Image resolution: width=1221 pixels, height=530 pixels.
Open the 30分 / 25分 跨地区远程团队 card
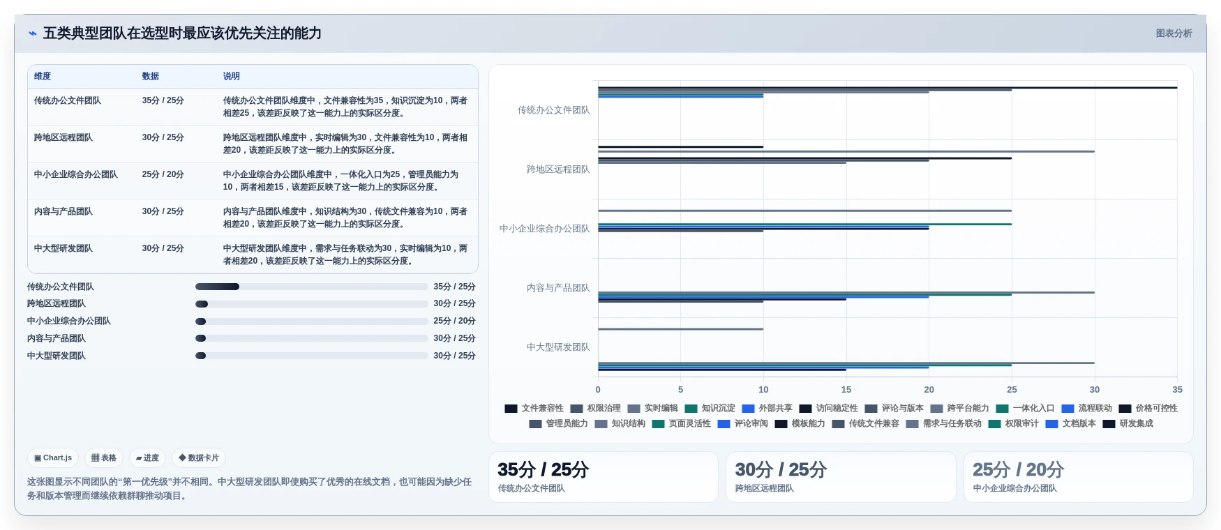[841, 477]
